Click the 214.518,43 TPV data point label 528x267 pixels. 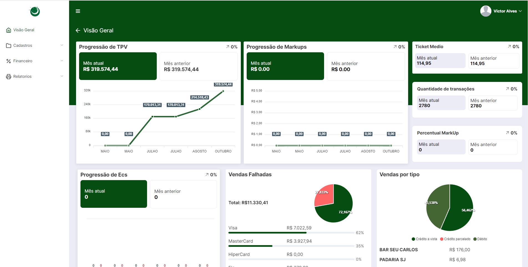[x=199, y=97]
